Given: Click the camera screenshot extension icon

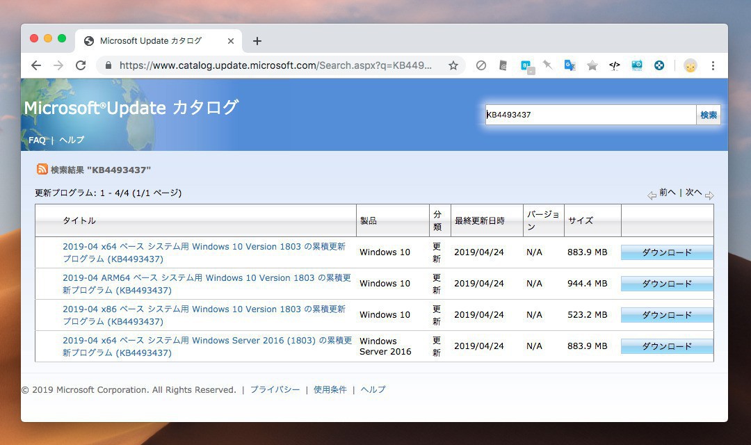Looking at the screenshot, I should (636, 65).
